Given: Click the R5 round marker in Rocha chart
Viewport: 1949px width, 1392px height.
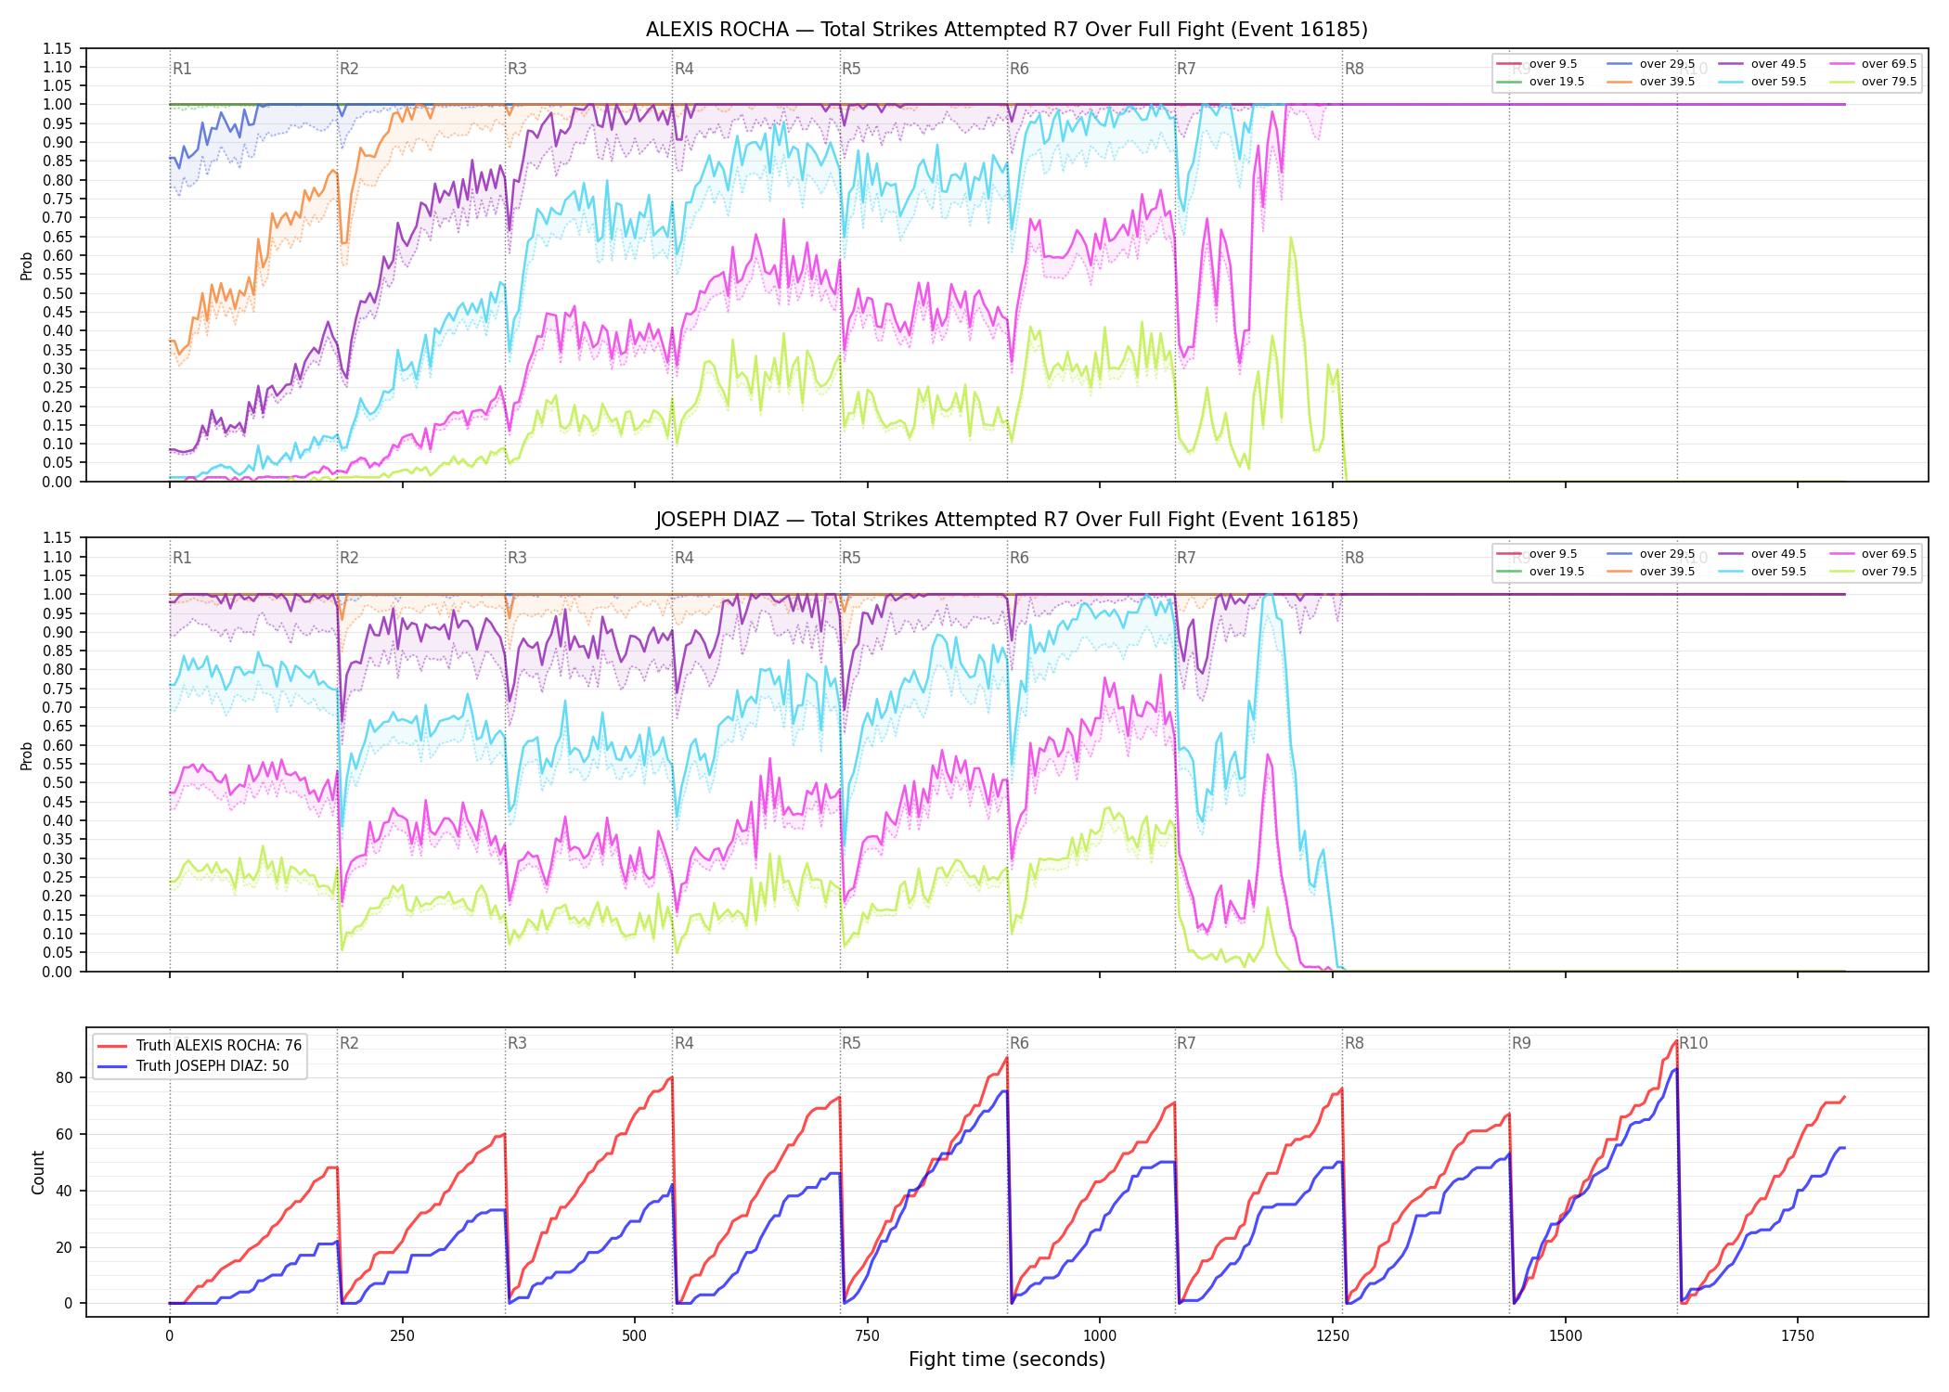Looking at the screenshot, I should tap(851, 69).
